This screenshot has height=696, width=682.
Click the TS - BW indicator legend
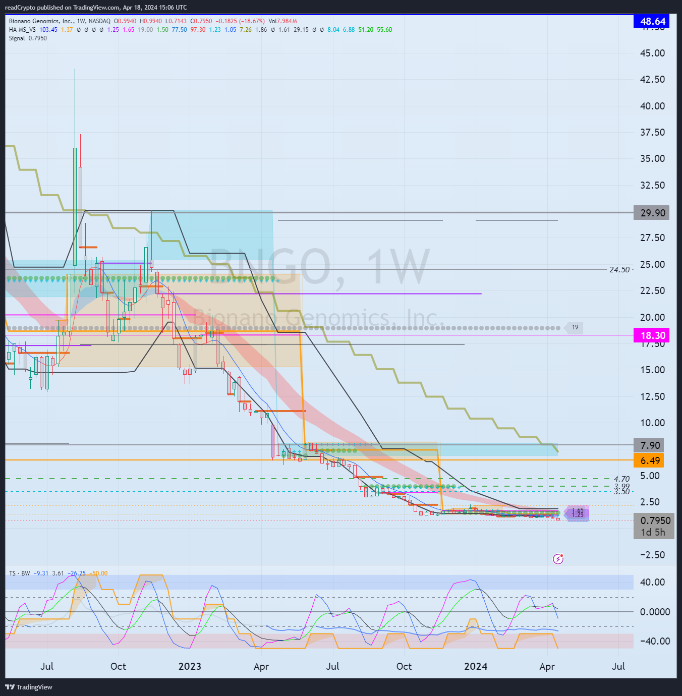coord(20,573)
